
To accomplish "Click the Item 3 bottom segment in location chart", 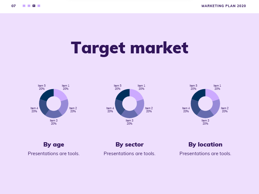I will (205, 114).
